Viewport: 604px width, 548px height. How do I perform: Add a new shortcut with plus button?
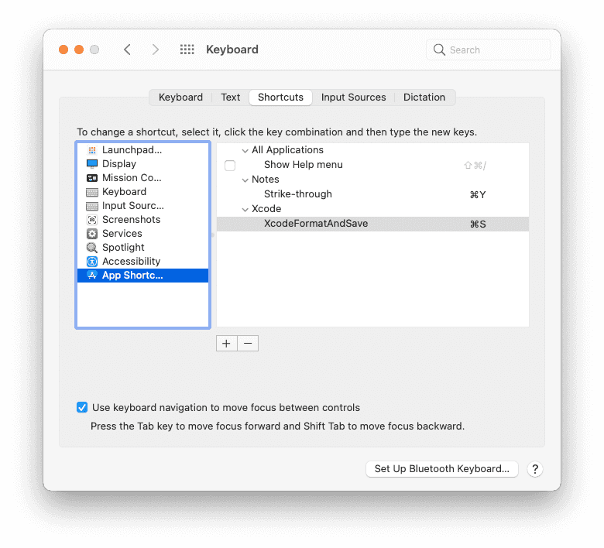pos(226,344)
